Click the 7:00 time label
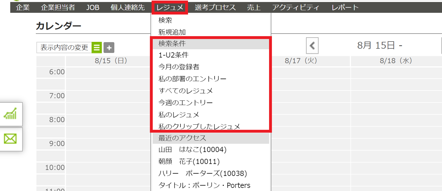This screenshot has height=191, width=442. 57,96
